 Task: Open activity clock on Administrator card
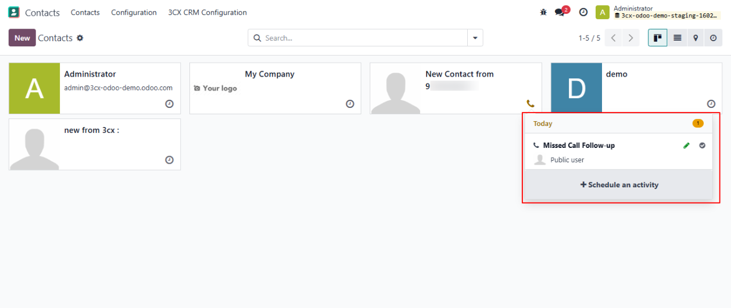[x=169, y=104]
